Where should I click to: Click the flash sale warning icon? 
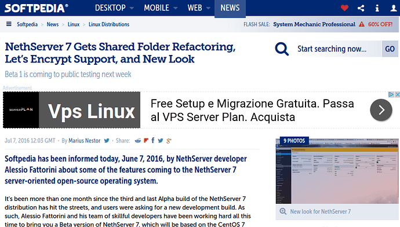tap(362, 24)
